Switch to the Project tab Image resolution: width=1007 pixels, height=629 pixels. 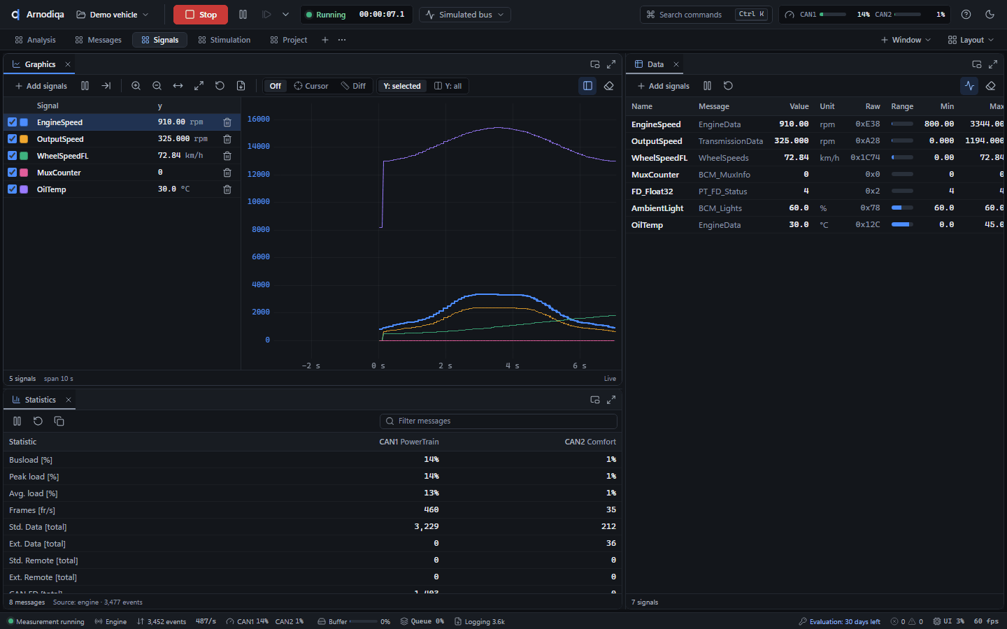tap(288, 40)
